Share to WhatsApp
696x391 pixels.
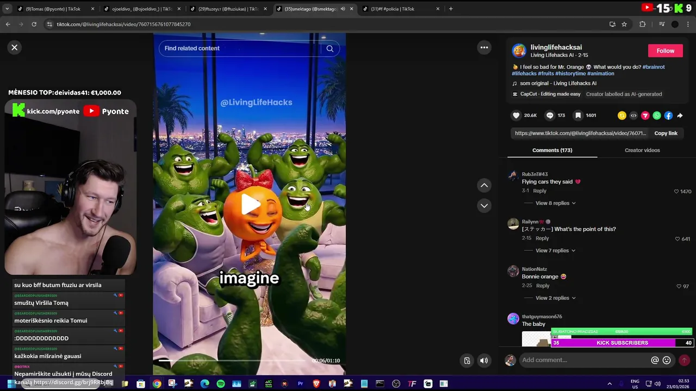tap(657, 115)
